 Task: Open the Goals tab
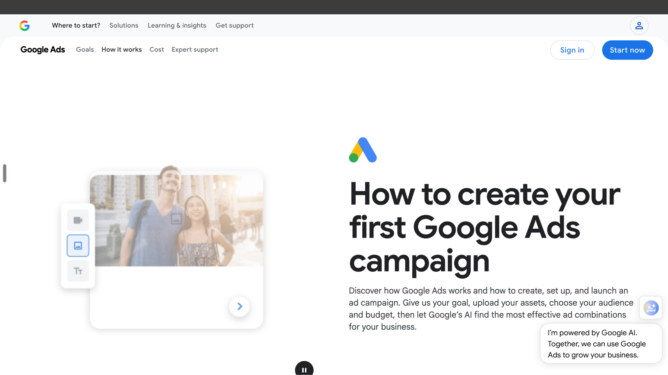[x=85, y=50]
